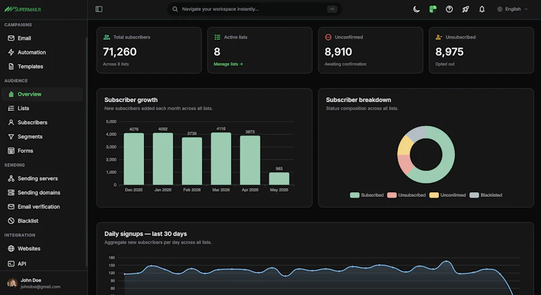The image size is (541, 295).
Task: Click the Unconfirmed red status icon
Action: (328, 37)
